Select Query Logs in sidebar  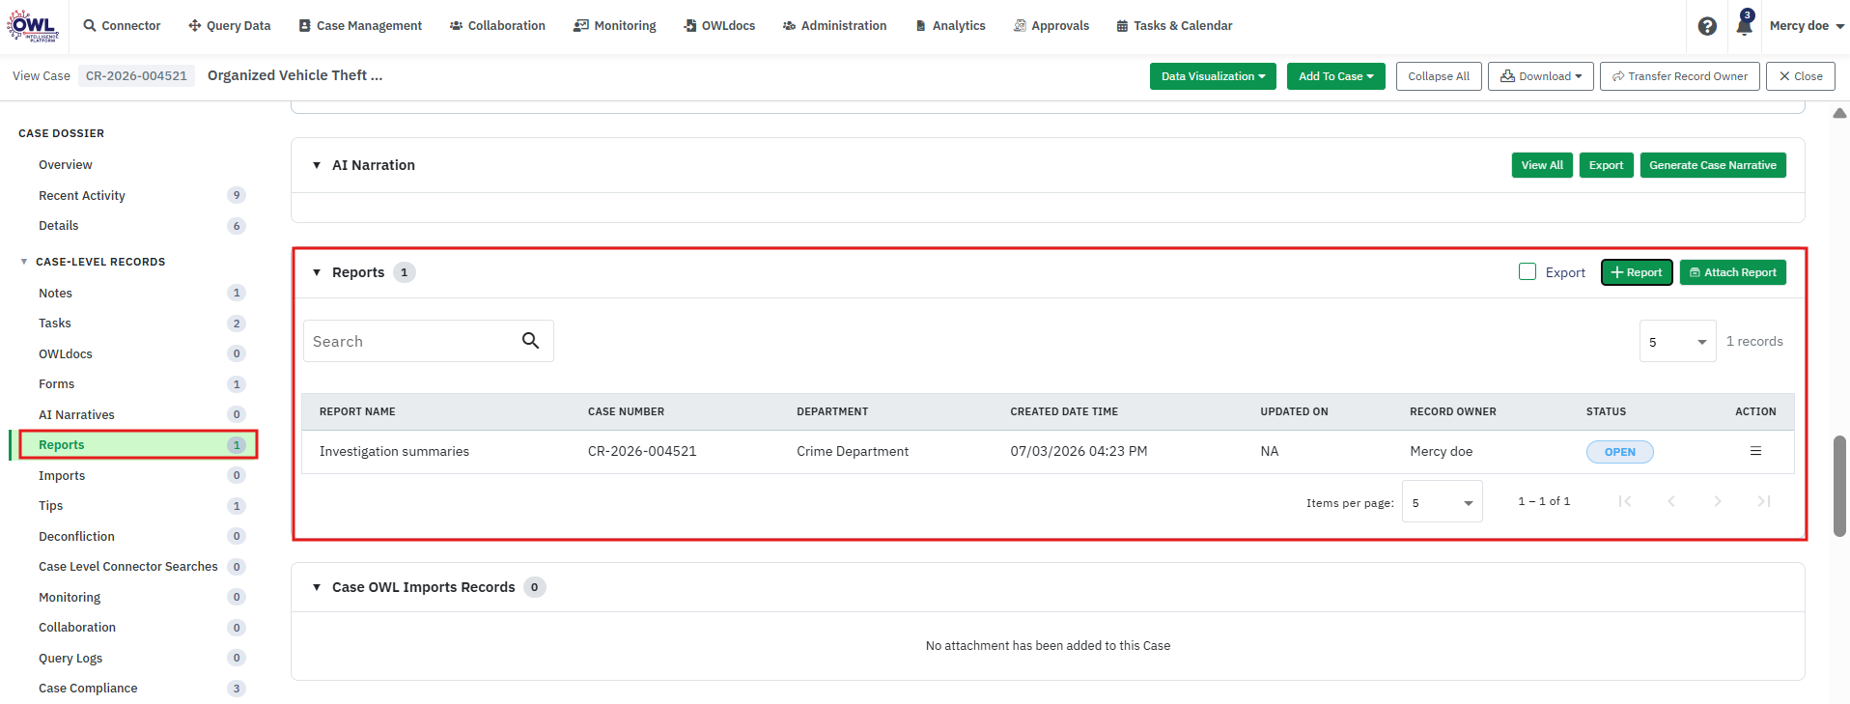click(70, 658)
